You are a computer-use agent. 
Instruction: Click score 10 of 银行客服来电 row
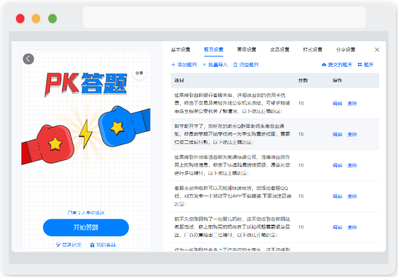pyautogui.click(x=301, y=103)
